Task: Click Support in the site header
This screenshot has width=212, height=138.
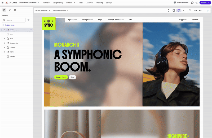Action: 183,20
